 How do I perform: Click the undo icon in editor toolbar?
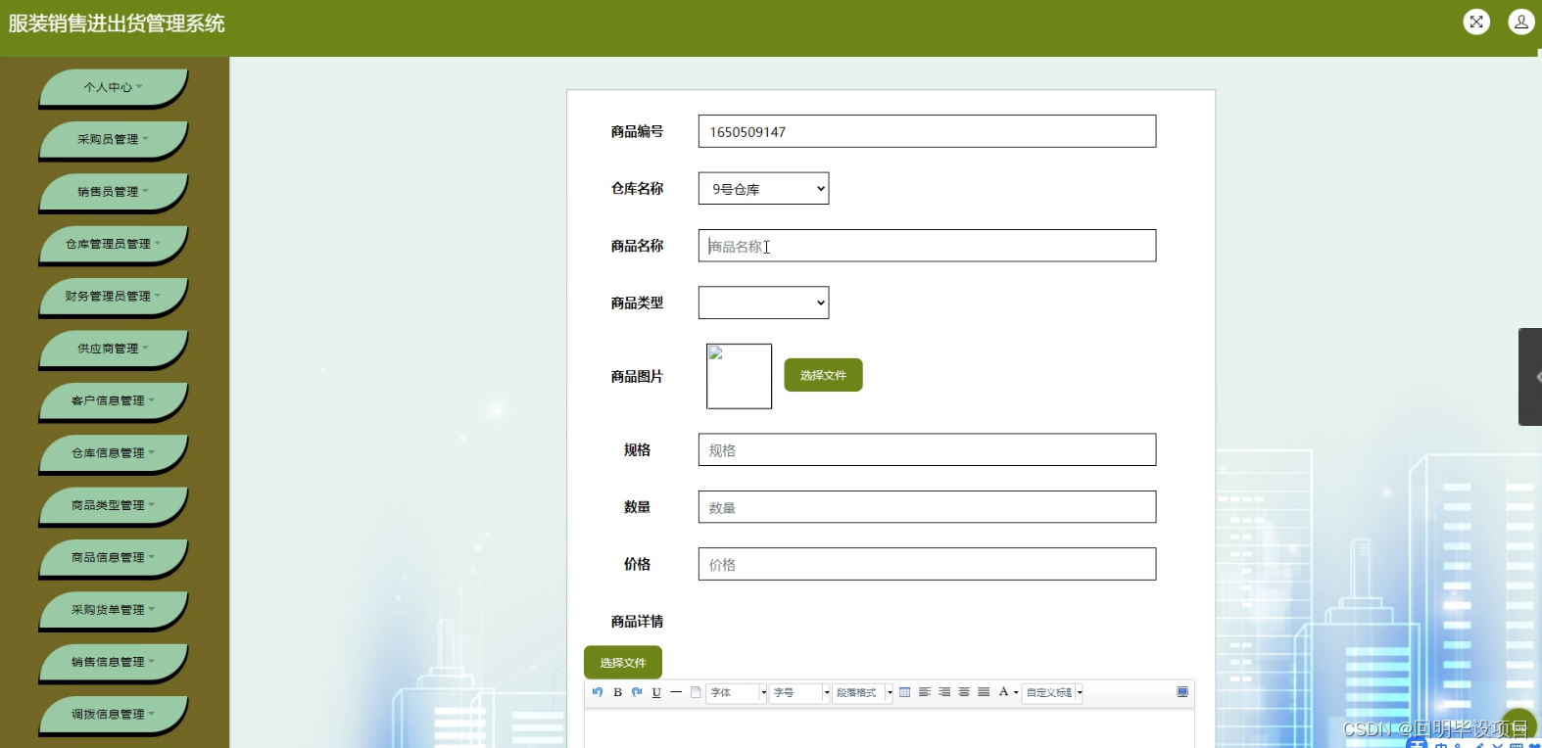coord(598,692)
